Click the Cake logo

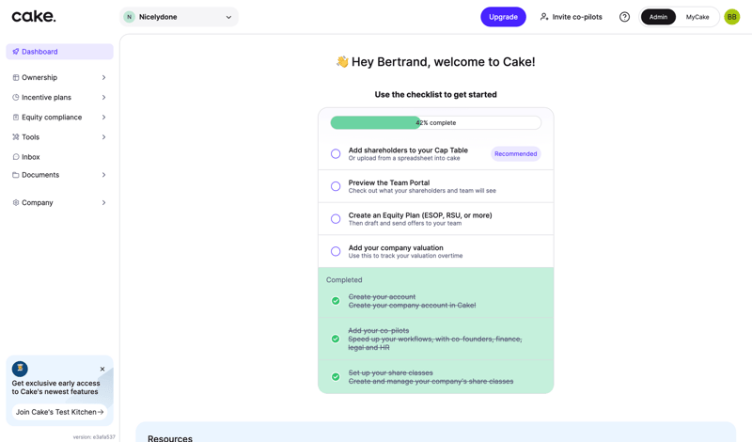coord(34,16)
